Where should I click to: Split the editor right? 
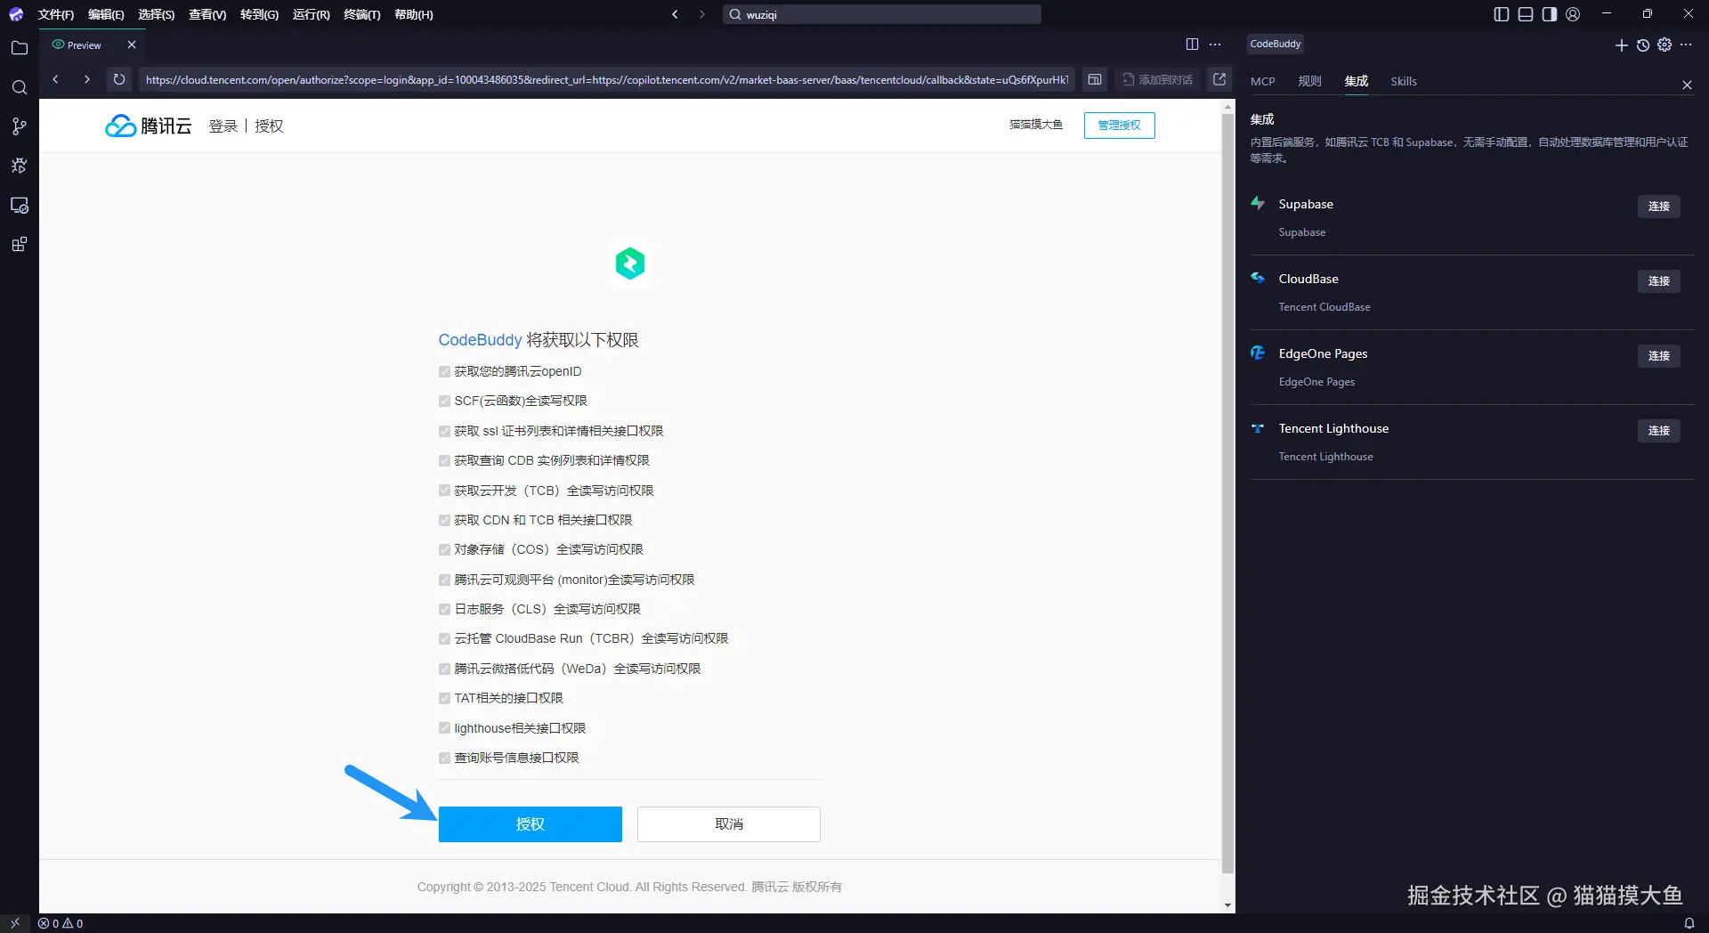[x=1192, y=45]
